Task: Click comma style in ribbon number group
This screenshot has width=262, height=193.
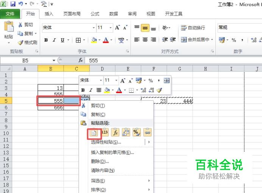Action: pos(242,40)
